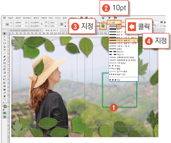Select the Note tool
The width and height of the screenshot is (171, 143).
pos(5,90)
